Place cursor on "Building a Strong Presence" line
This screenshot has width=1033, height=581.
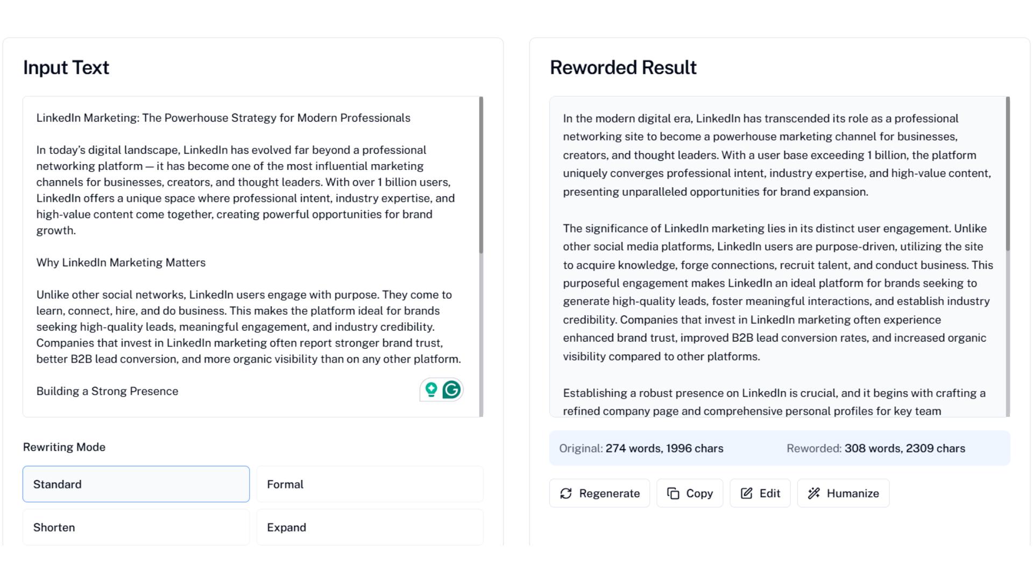pyautogui.click(x=107, y=391)
